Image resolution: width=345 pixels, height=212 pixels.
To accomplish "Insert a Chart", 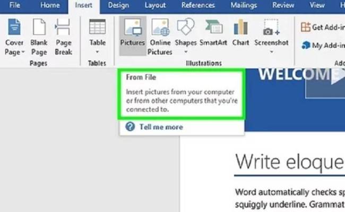I will pyautogui.click(x=241, y=33).
